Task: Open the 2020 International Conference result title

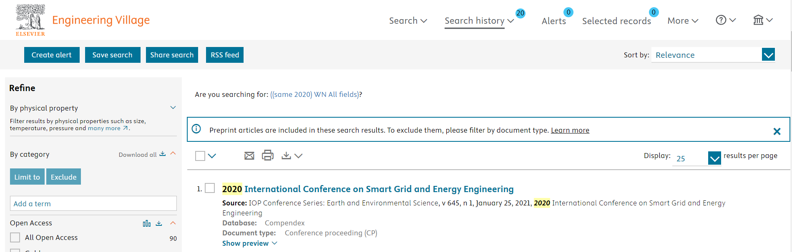Action: (368, 189)
